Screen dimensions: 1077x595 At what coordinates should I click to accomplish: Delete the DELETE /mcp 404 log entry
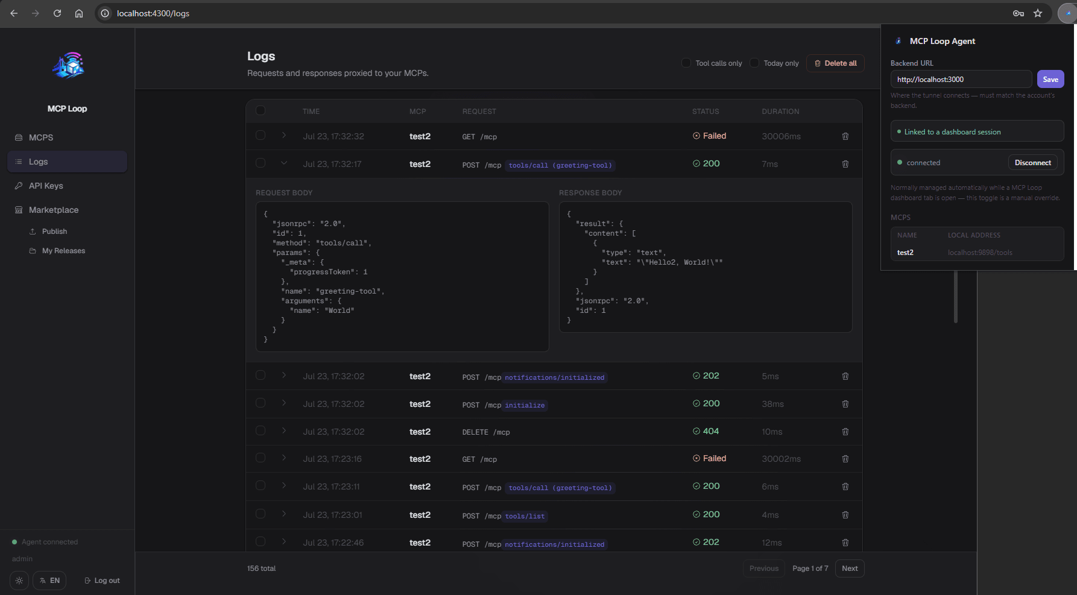[x=845, y=432]
